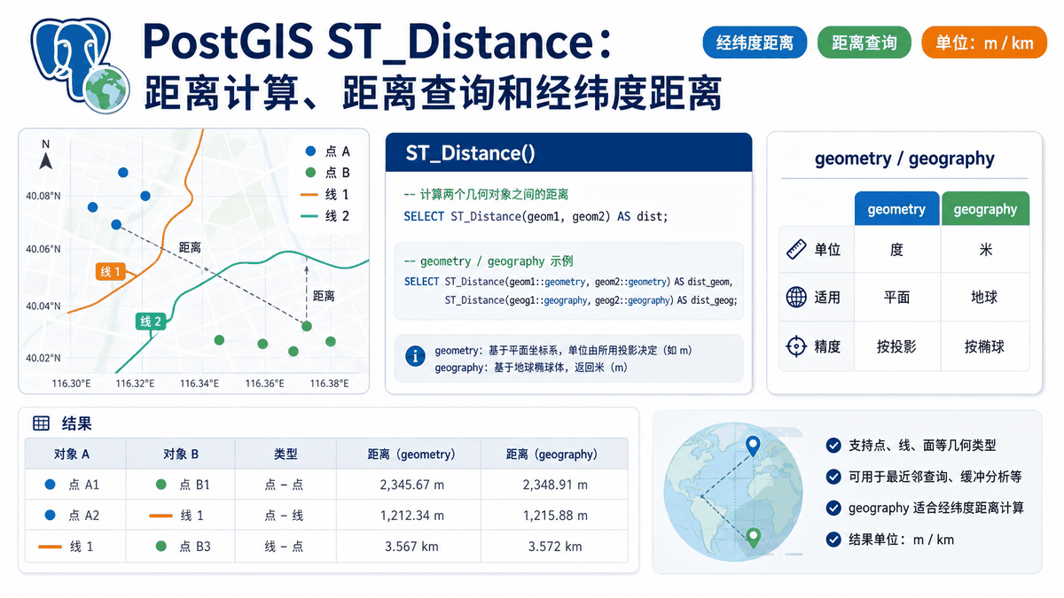Click the table icon next to 结果
Viewport: 1064px width, 598px height.
(x=42, y=423)
